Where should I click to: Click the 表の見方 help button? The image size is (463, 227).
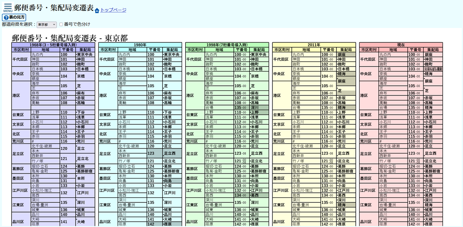point(14,17)
